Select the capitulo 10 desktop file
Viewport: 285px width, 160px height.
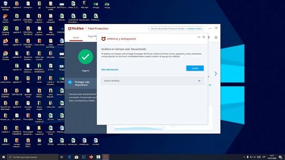pyautogui.click(x=17, y=42)
